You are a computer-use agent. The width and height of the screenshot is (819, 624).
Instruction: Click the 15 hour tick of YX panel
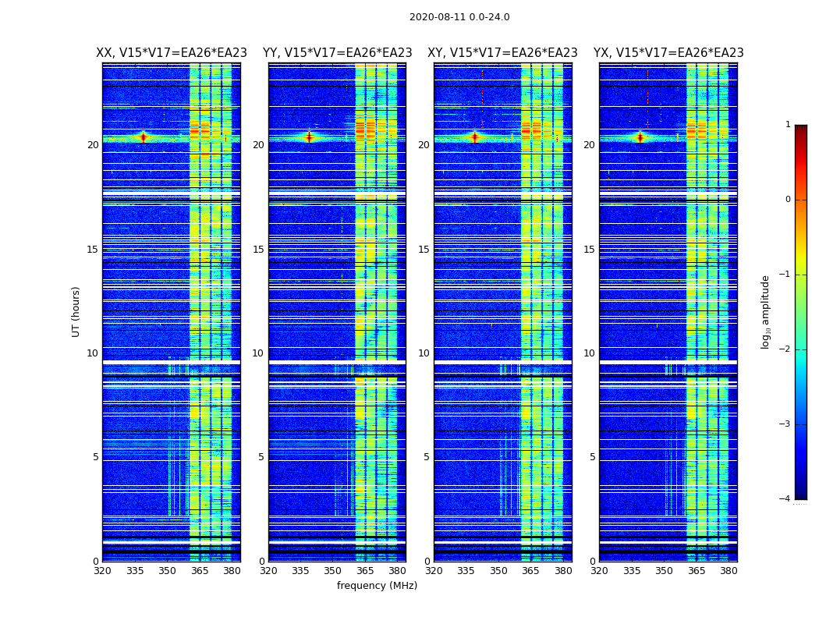(589, 249)
